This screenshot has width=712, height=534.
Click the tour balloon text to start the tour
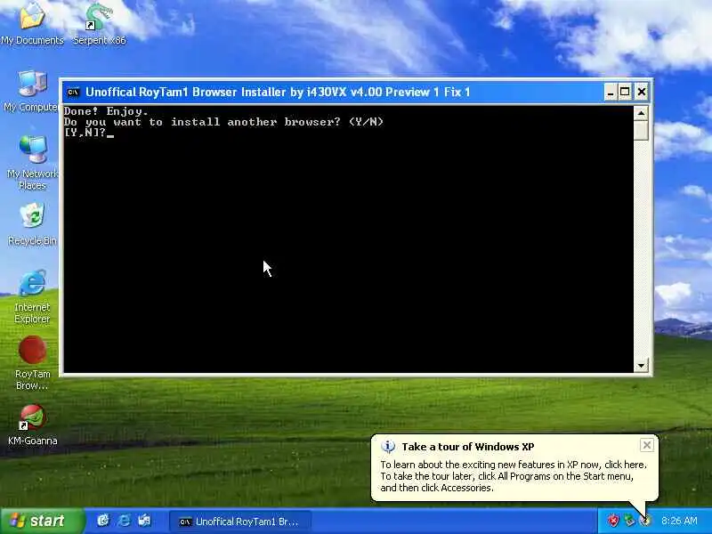point(514,476)
